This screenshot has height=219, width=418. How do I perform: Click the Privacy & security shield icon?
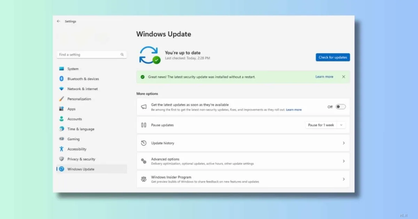pyautogui.click(x=62, y=159)
